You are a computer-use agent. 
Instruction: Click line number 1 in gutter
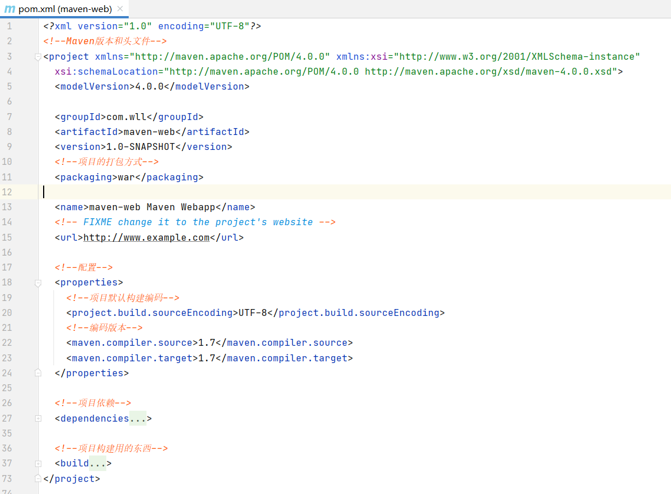(x=9, y=26)
